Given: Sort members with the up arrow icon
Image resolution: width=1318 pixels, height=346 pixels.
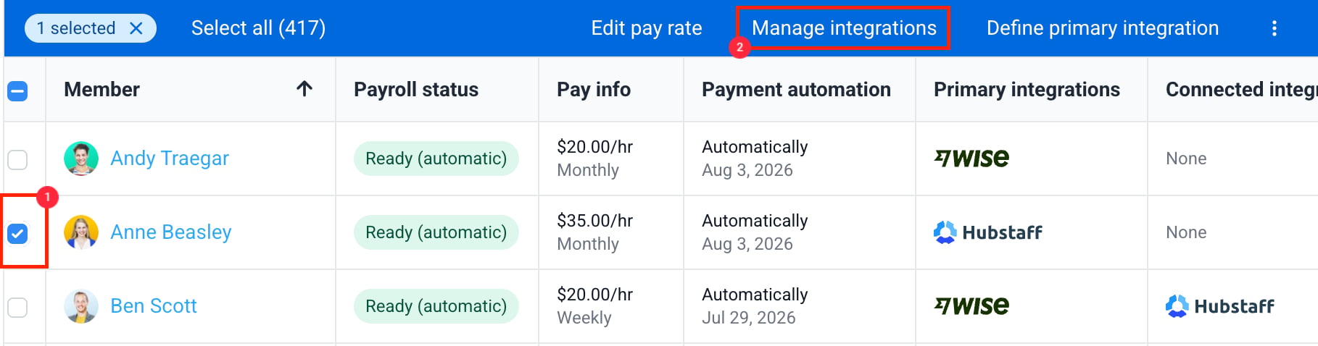Looking at the screenshot, I should 304,89.
